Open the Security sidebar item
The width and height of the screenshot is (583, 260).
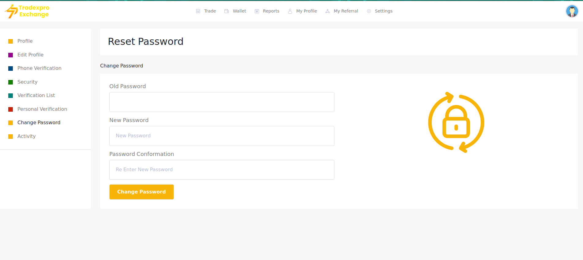tap(27, 82)
